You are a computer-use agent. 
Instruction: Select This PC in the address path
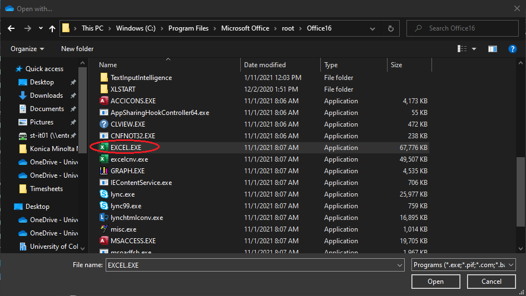(x=93, y=28)
